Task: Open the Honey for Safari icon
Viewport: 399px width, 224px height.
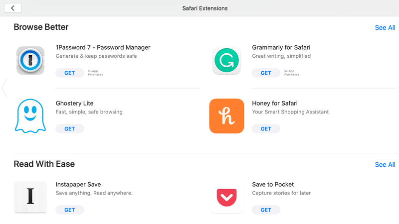Action: click(x=226, y=116)
